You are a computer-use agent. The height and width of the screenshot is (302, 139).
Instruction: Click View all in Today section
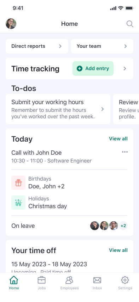(x=118, y=139)
